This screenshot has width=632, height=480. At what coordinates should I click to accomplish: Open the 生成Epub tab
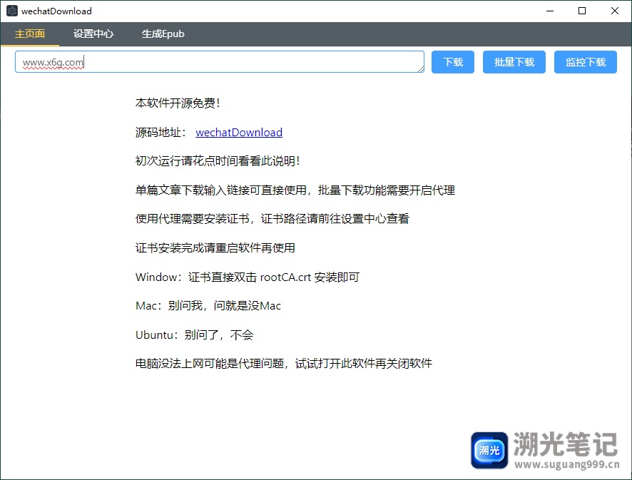(163, 34)
